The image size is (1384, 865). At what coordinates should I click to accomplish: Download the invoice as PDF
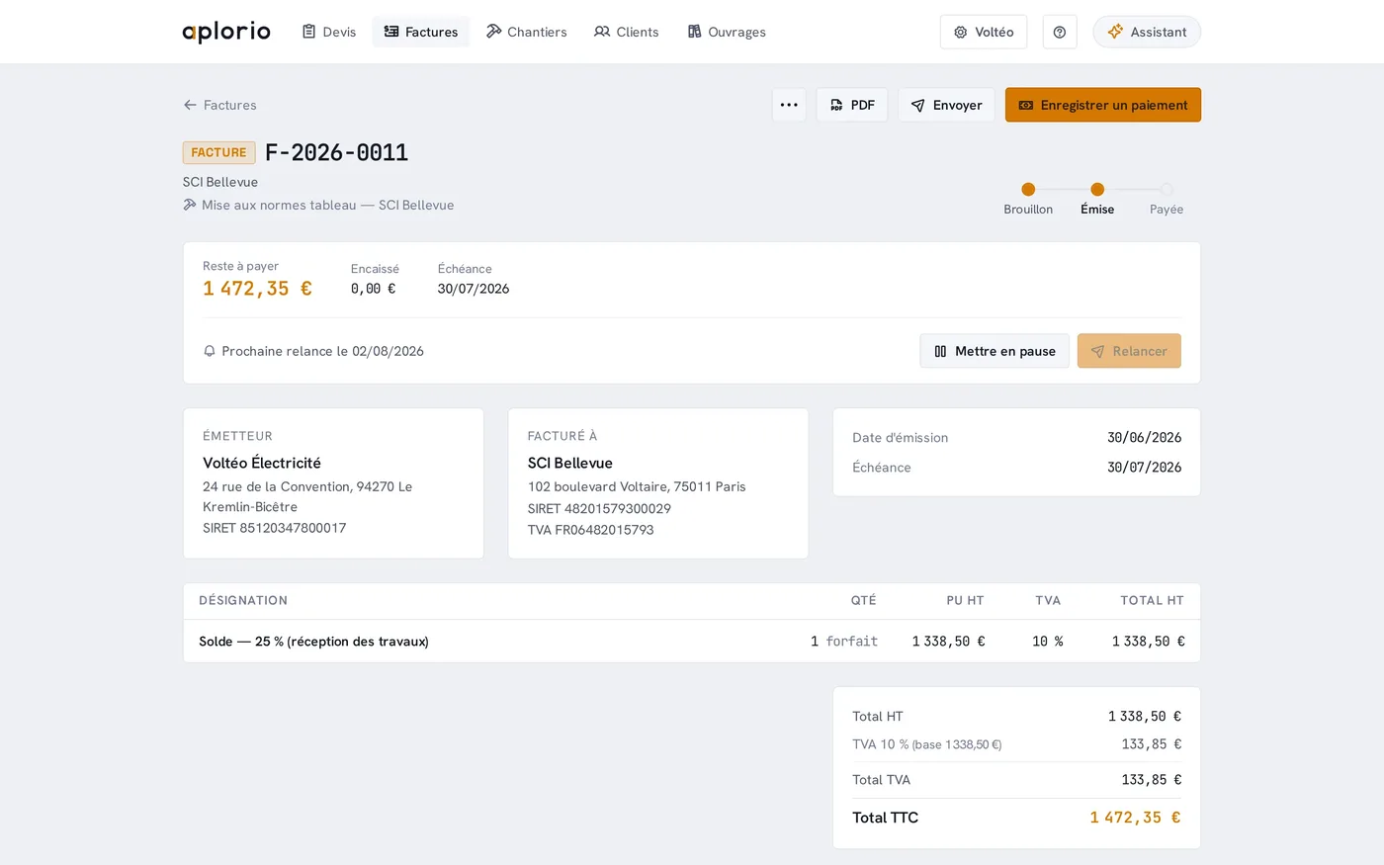tap(852, 105)
